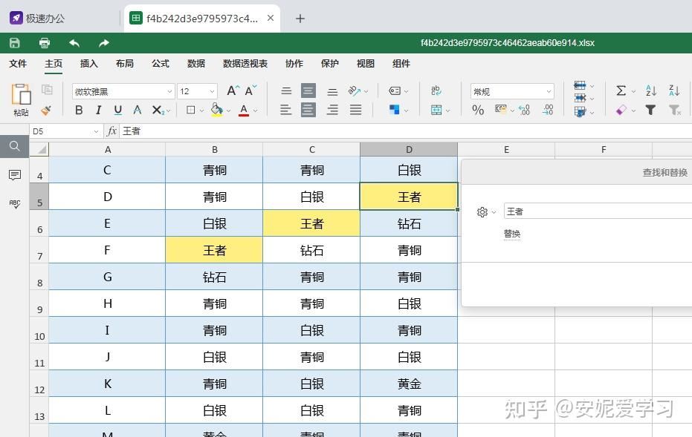Click the Copy icon beside paste
Screen dimensions: 692x437
point(47,90)
